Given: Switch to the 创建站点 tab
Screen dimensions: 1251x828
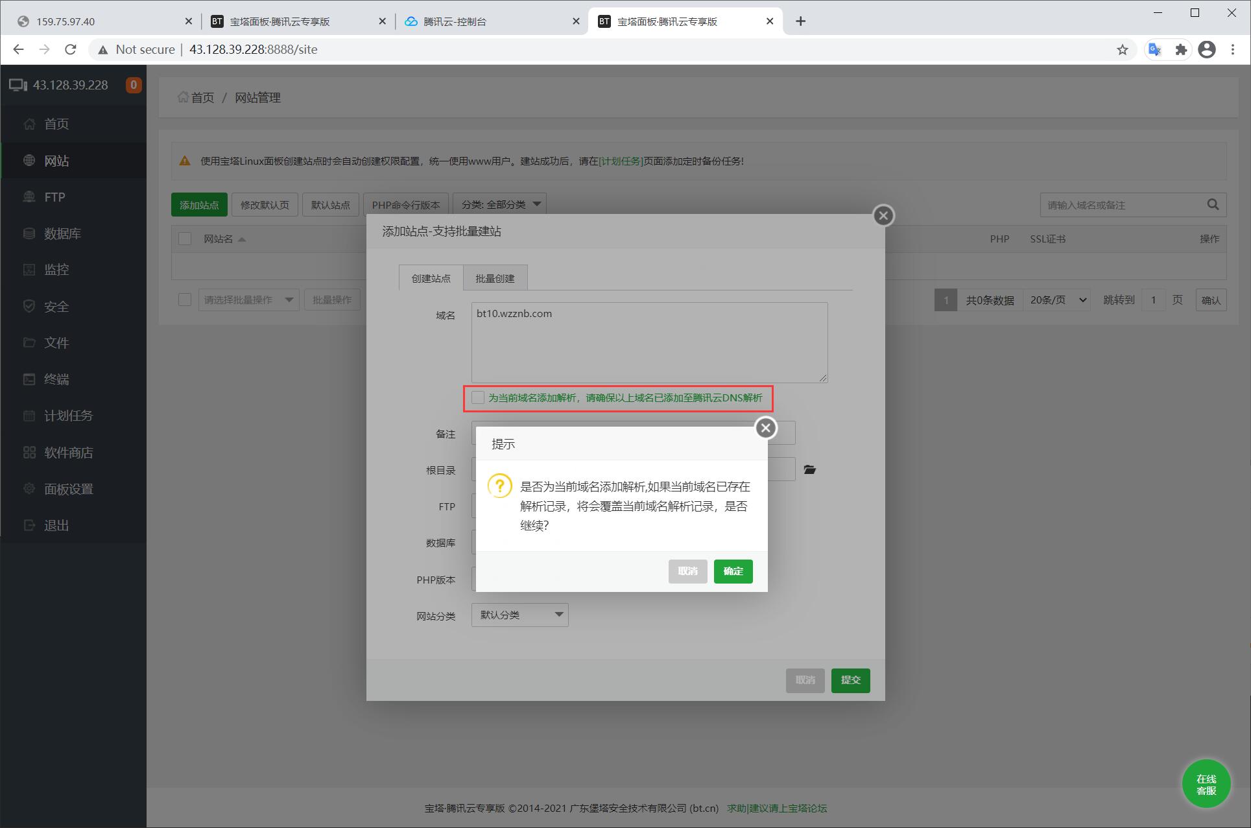Looking at the screenshot, I should pos(431,278).
